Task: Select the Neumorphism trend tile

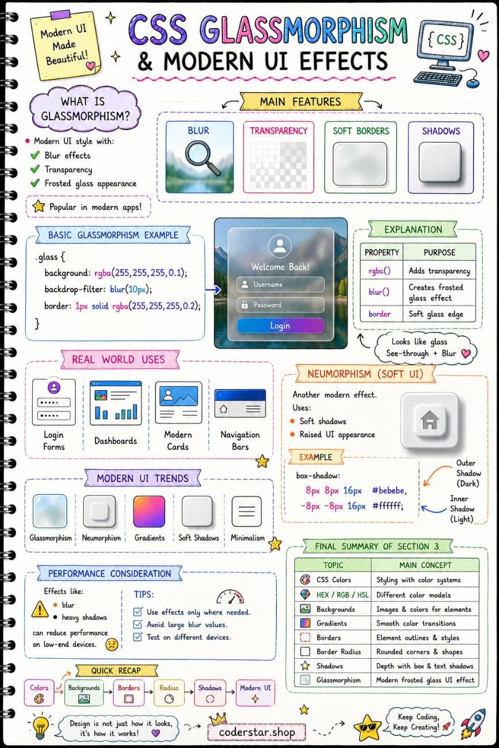Action: 100,512
